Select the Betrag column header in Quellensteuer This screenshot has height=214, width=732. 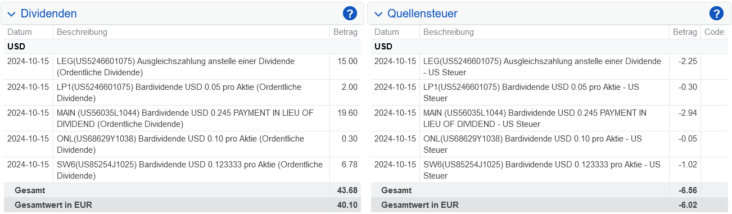pos(685,32)
